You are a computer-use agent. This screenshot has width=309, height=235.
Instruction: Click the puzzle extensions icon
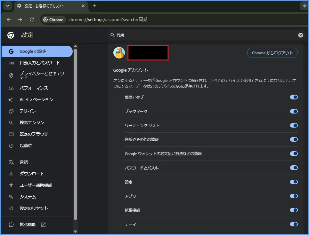pos(11,224)
